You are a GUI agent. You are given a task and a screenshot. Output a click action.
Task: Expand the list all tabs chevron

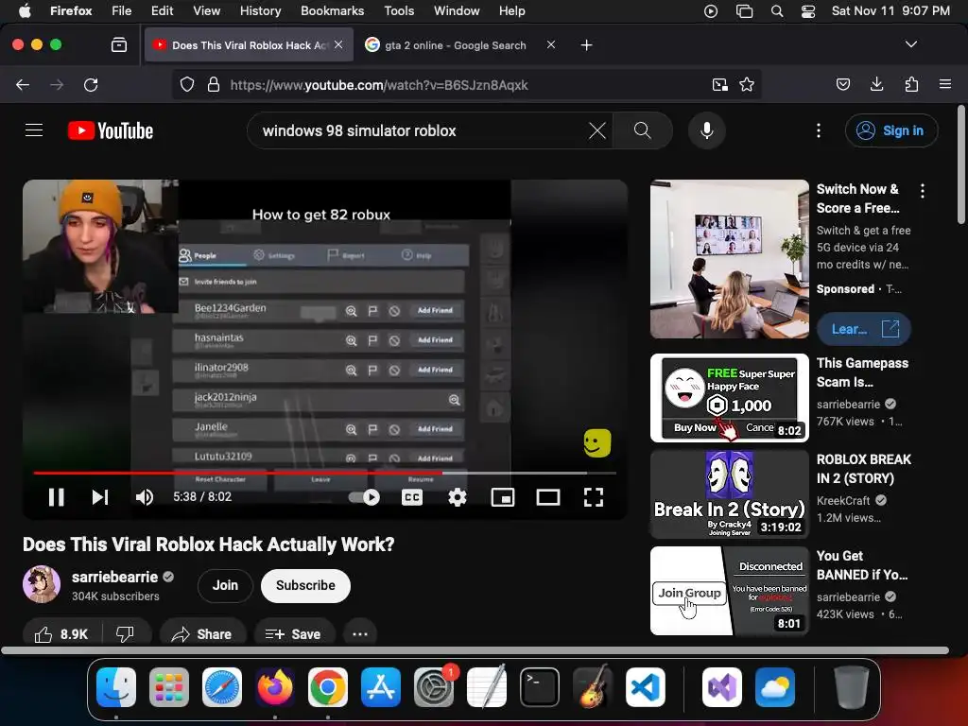(910, 44)
